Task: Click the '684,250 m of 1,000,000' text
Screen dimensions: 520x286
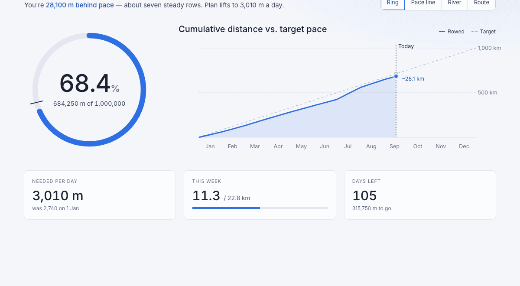Action: click(89, 104)
